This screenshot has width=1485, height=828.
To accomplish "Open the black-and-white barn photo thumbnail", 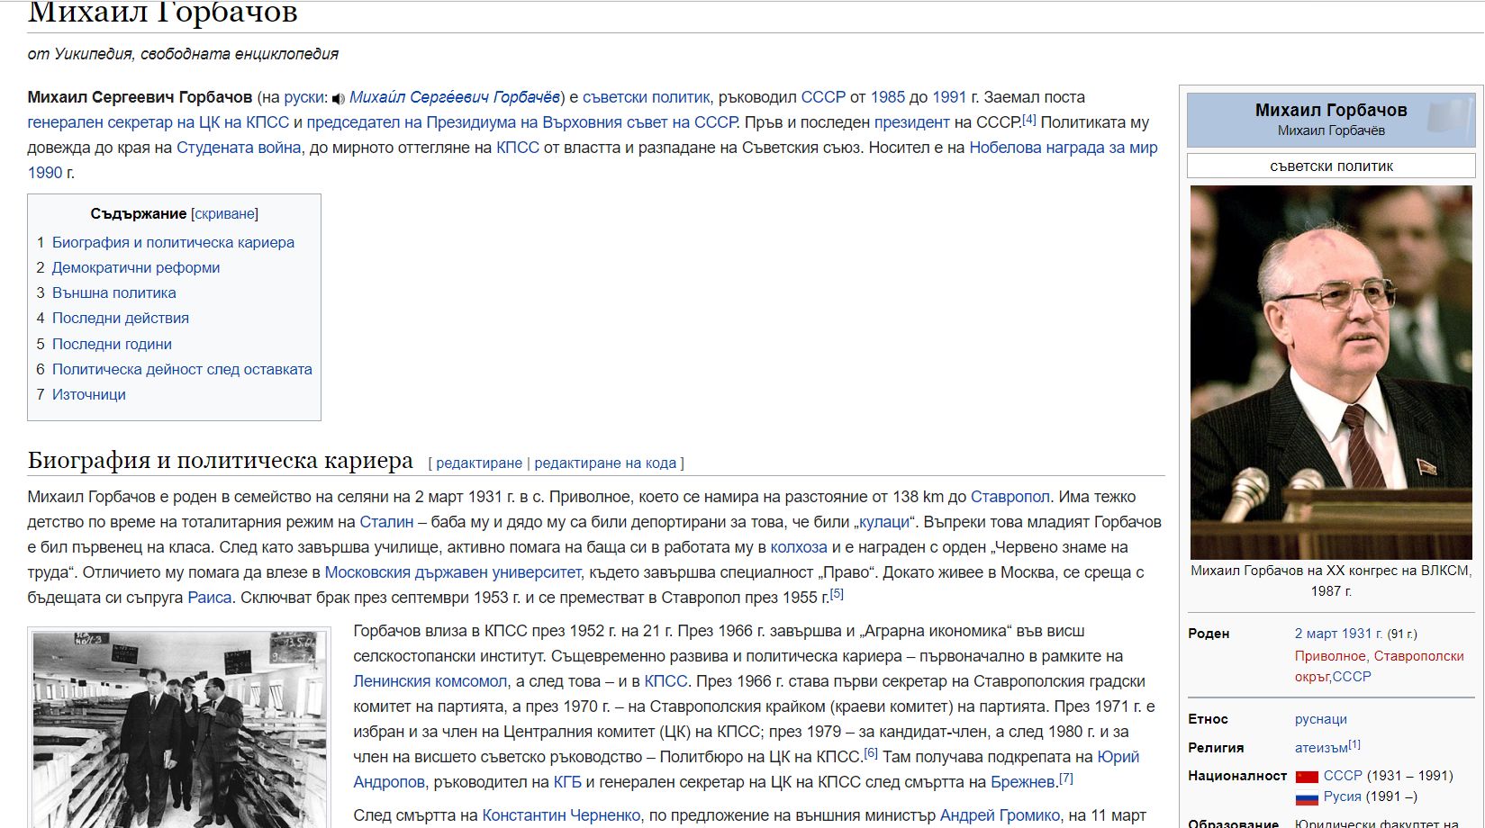I will click(x=179, y=727).
